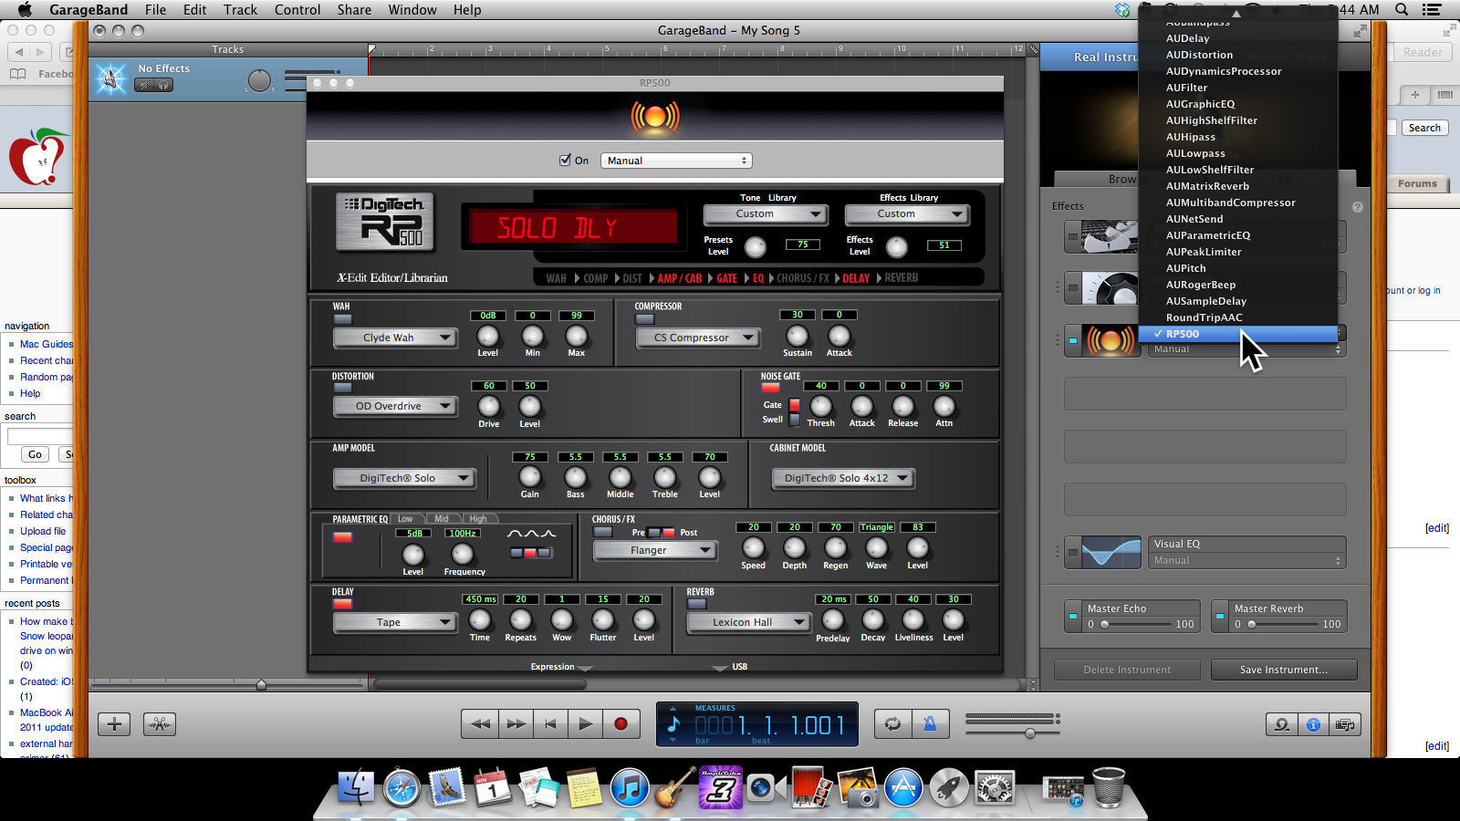Toggle the Master Reverb enable light
The height and width of the screenshot is (821, 1460).
pyautogui.click(x=1220, y=617)
